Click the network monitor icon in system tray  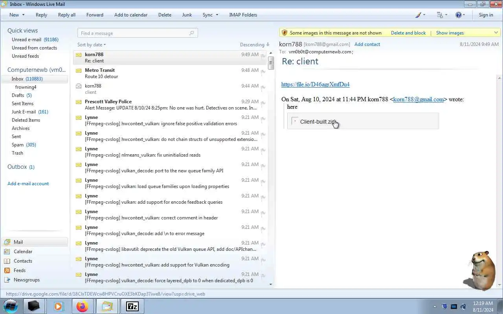click(454, 307)
